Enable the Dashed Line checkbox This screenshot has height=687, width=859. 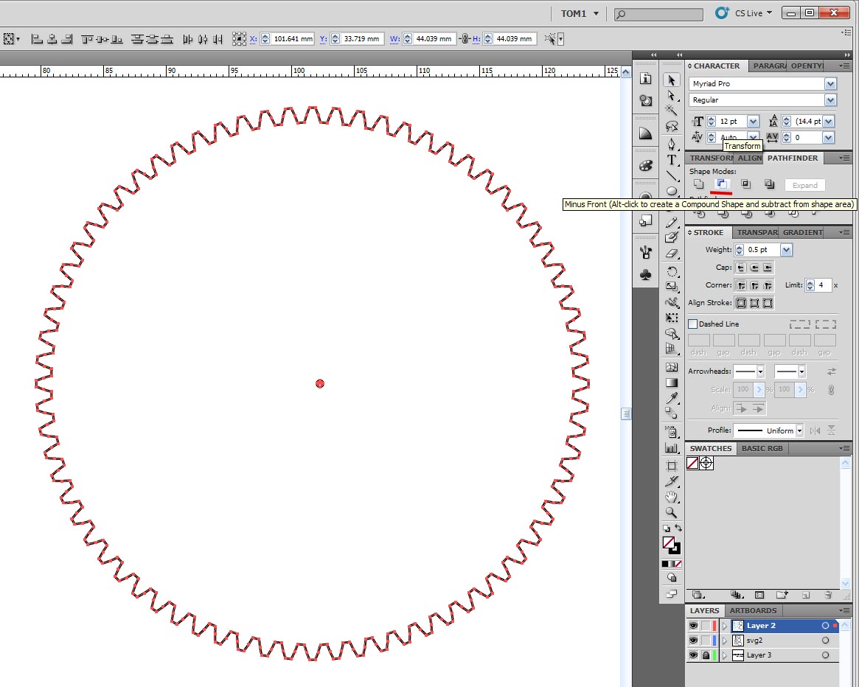point(692,324)
